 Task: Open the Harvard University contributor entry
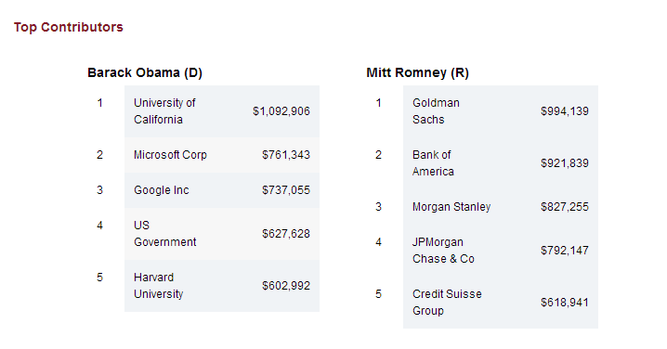point(158,286)
